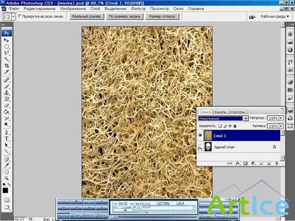Select the Healing Brush tool
The width and height of the screenshot is (295, 221).
click(x=6, y=80)
